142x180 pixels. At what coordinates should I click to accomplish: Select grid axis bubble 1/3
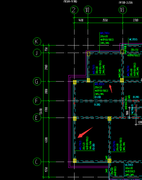coord(123,10)
